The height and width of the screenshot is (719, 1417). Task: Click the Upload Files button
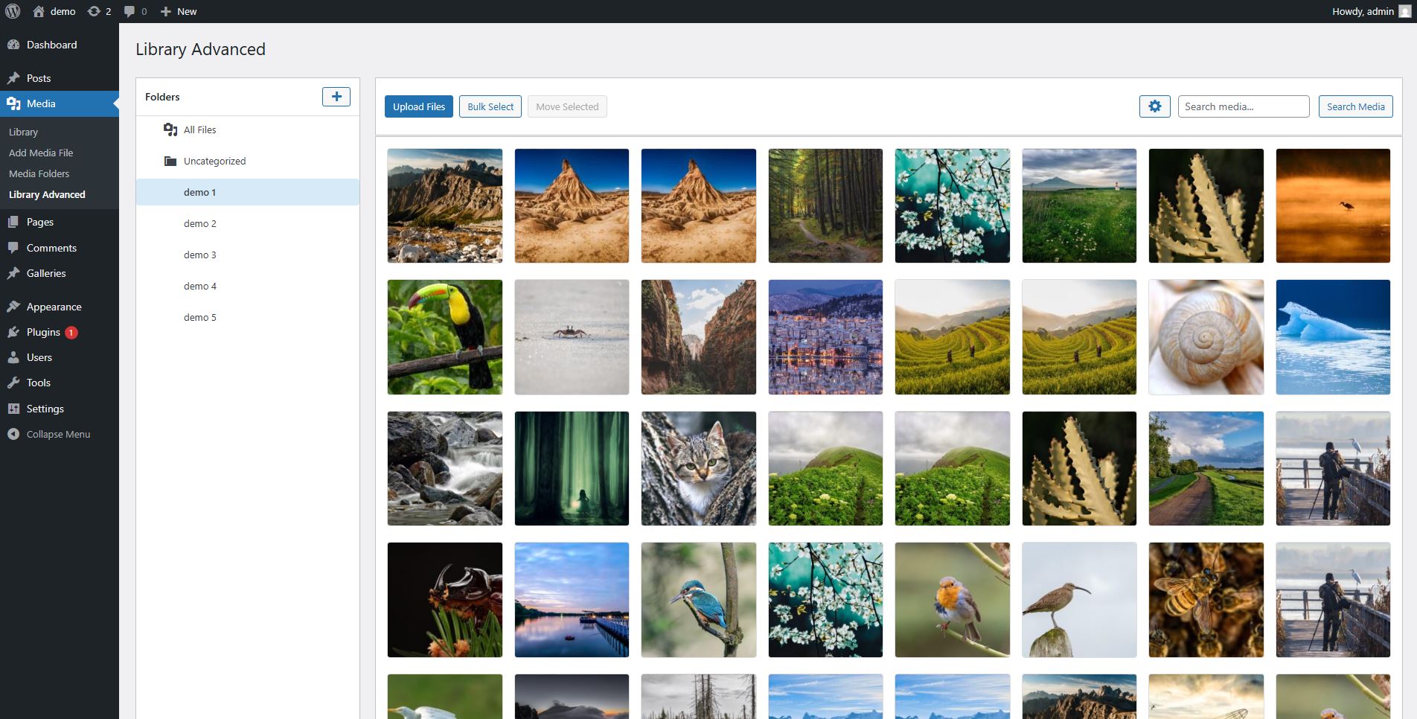(418, 106)
